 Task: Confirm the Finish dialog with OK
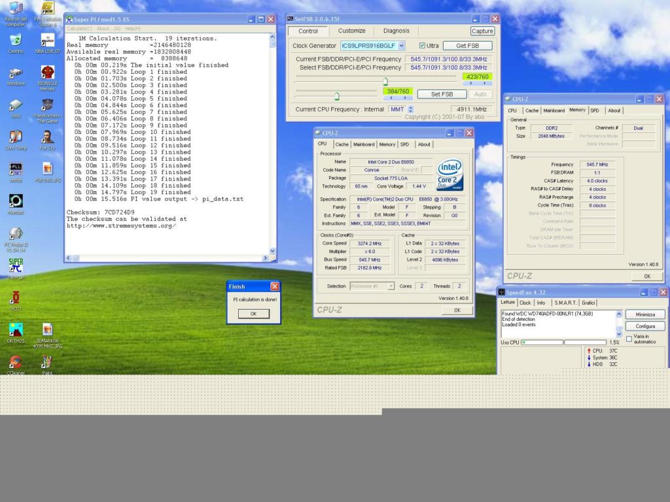(x=253, y=313)
